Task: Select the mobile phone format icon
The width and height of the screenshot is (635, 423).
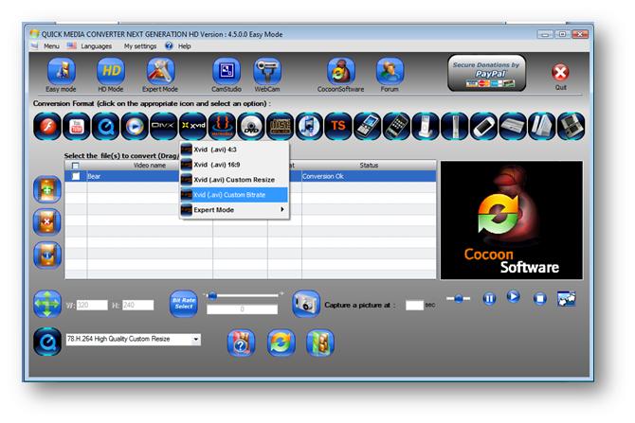Action: pyautogui.click(x=368, y=127)
